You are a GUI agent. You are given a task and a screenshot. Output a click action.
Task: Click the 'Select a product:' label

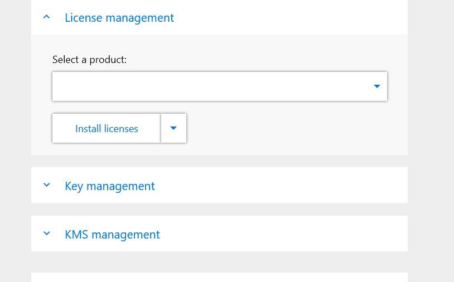[89, 60]
